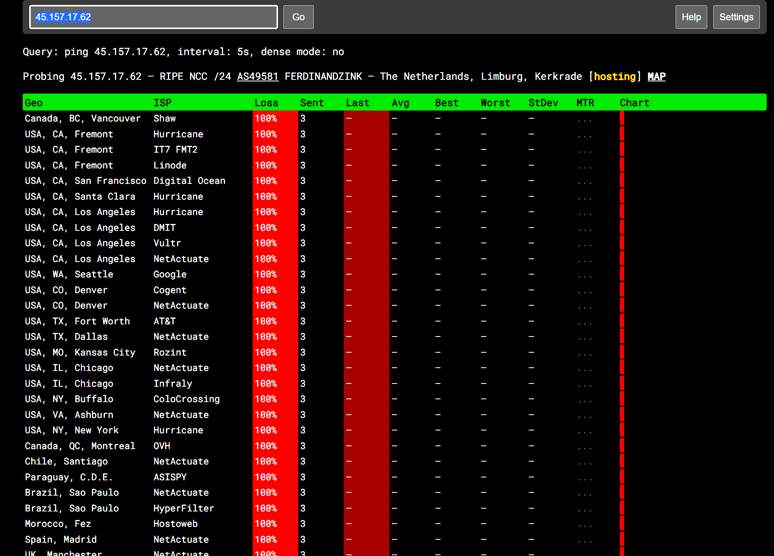774x556 pixels.
Task: Open the AS49581 link
Action: [x=257, y=77]
